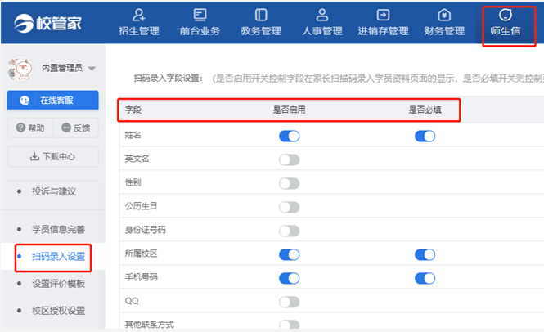Expand the 内置管理员 account dropdown arrow
This screenshot has width=544, height=332.
pyautogui.click(x=92, y=69)
